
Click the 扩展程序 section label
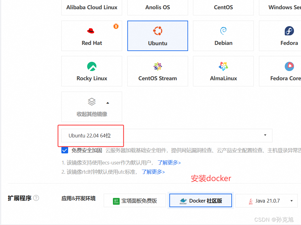click(x=19, y=198)
